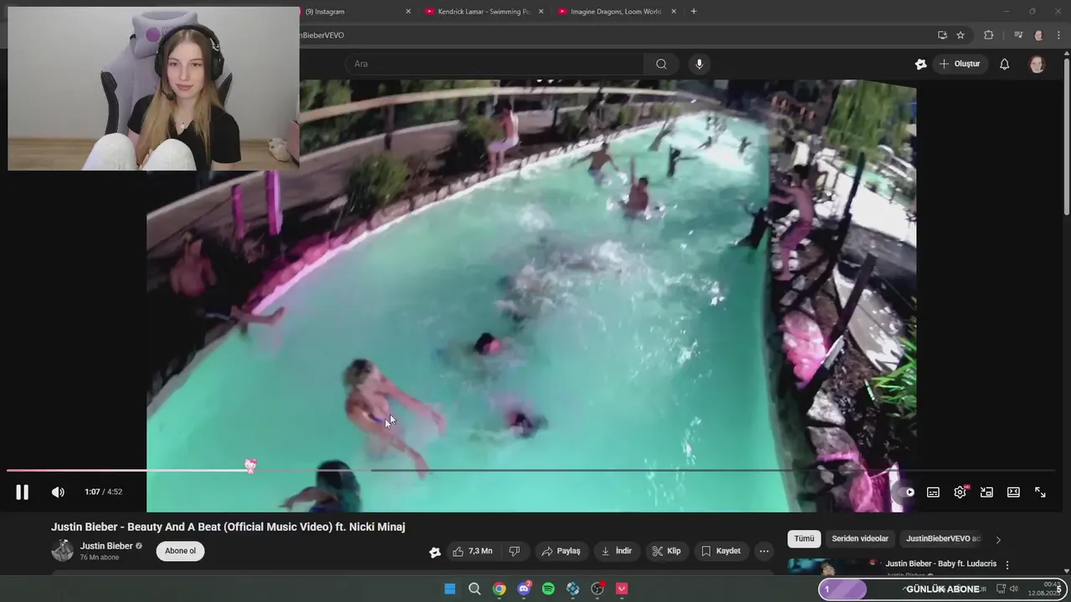Open Google Chrome from the taskbar
1071x602 pixels.
click(x=500, y=589)
